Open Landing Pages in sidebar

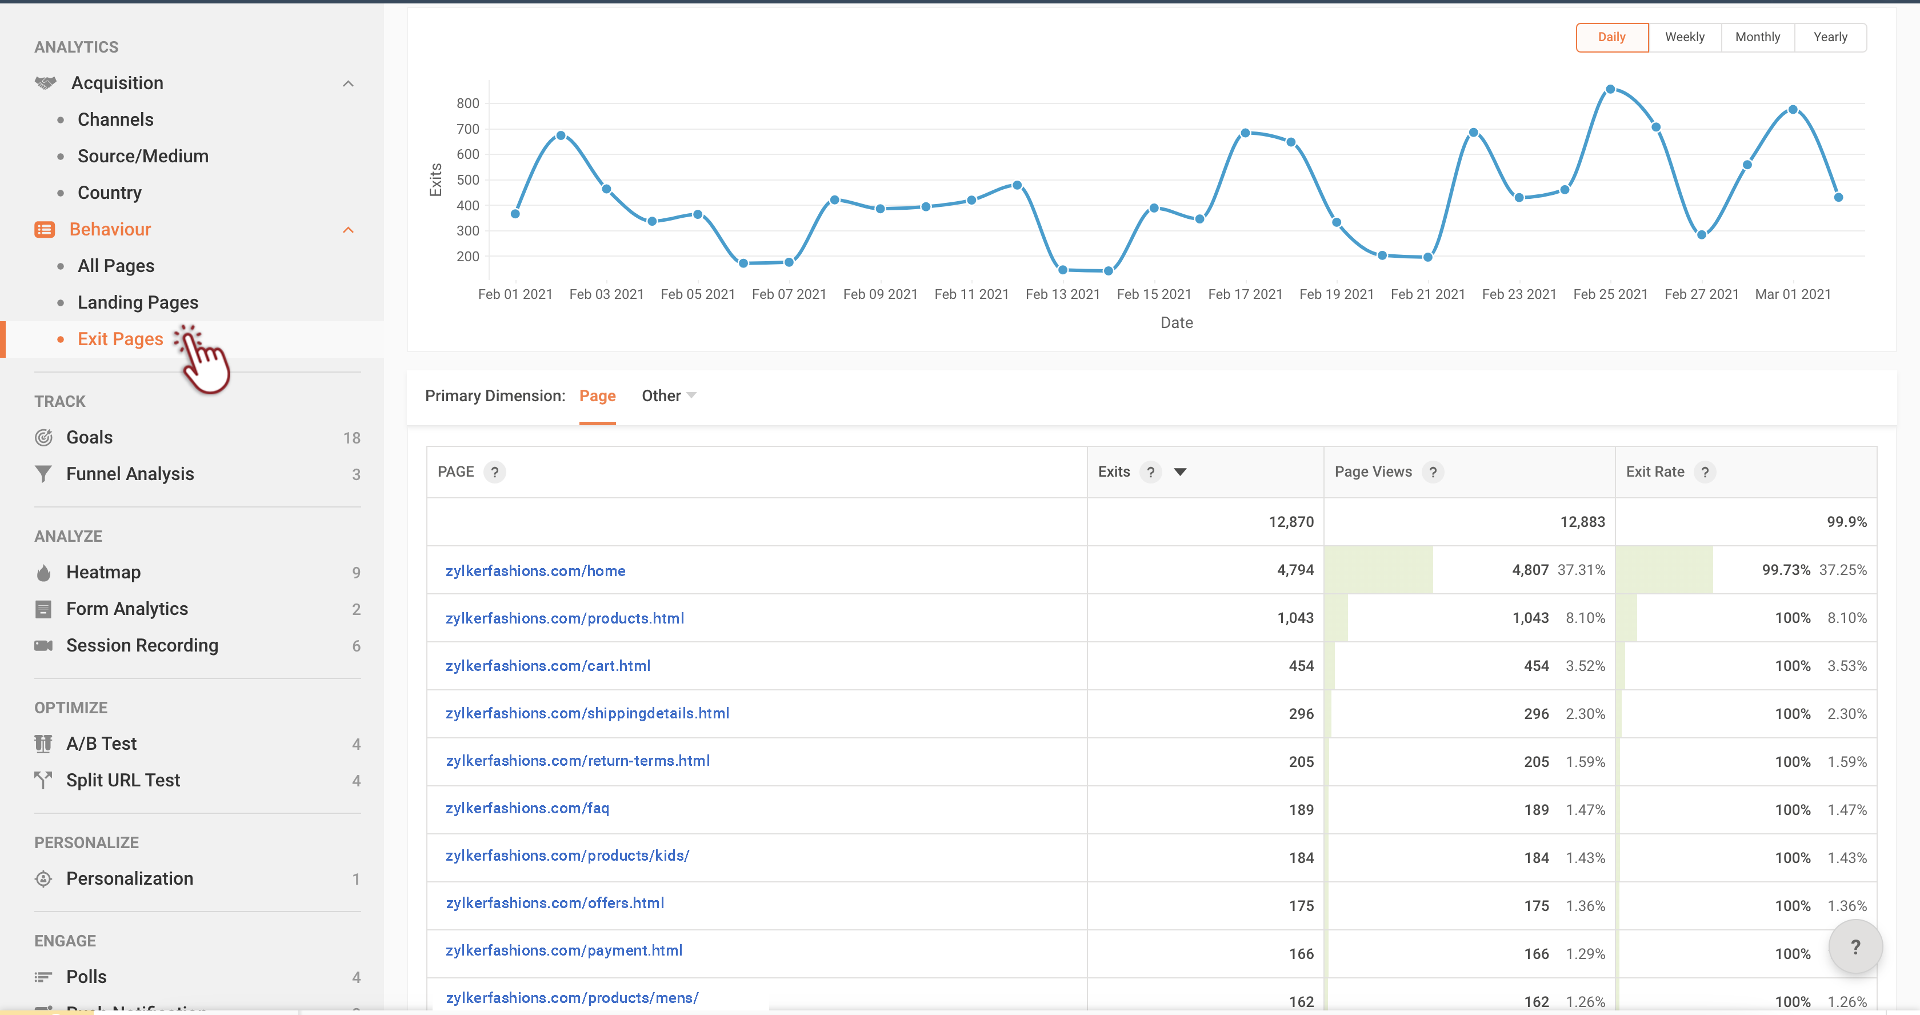pyautogui.click(x=138, y=302)
